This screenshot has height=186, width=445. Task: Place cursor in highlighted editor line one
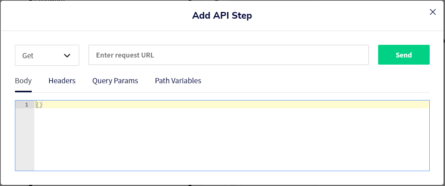point(232,105)
